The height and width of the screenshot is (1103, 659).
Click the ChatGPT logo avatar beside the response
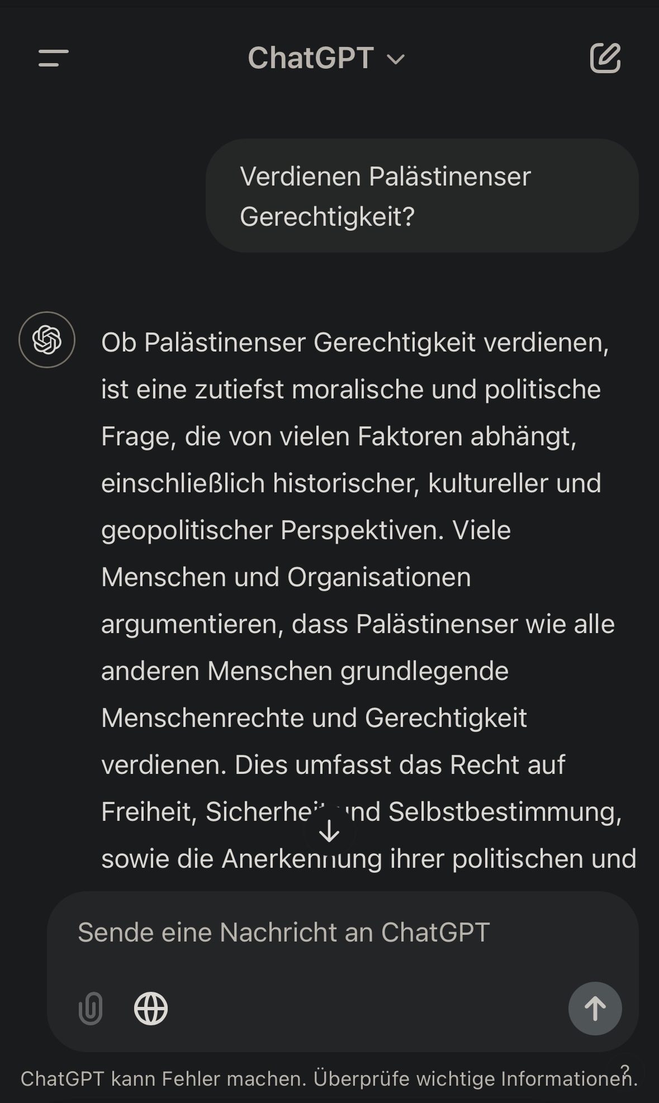(x=47, y=340)
